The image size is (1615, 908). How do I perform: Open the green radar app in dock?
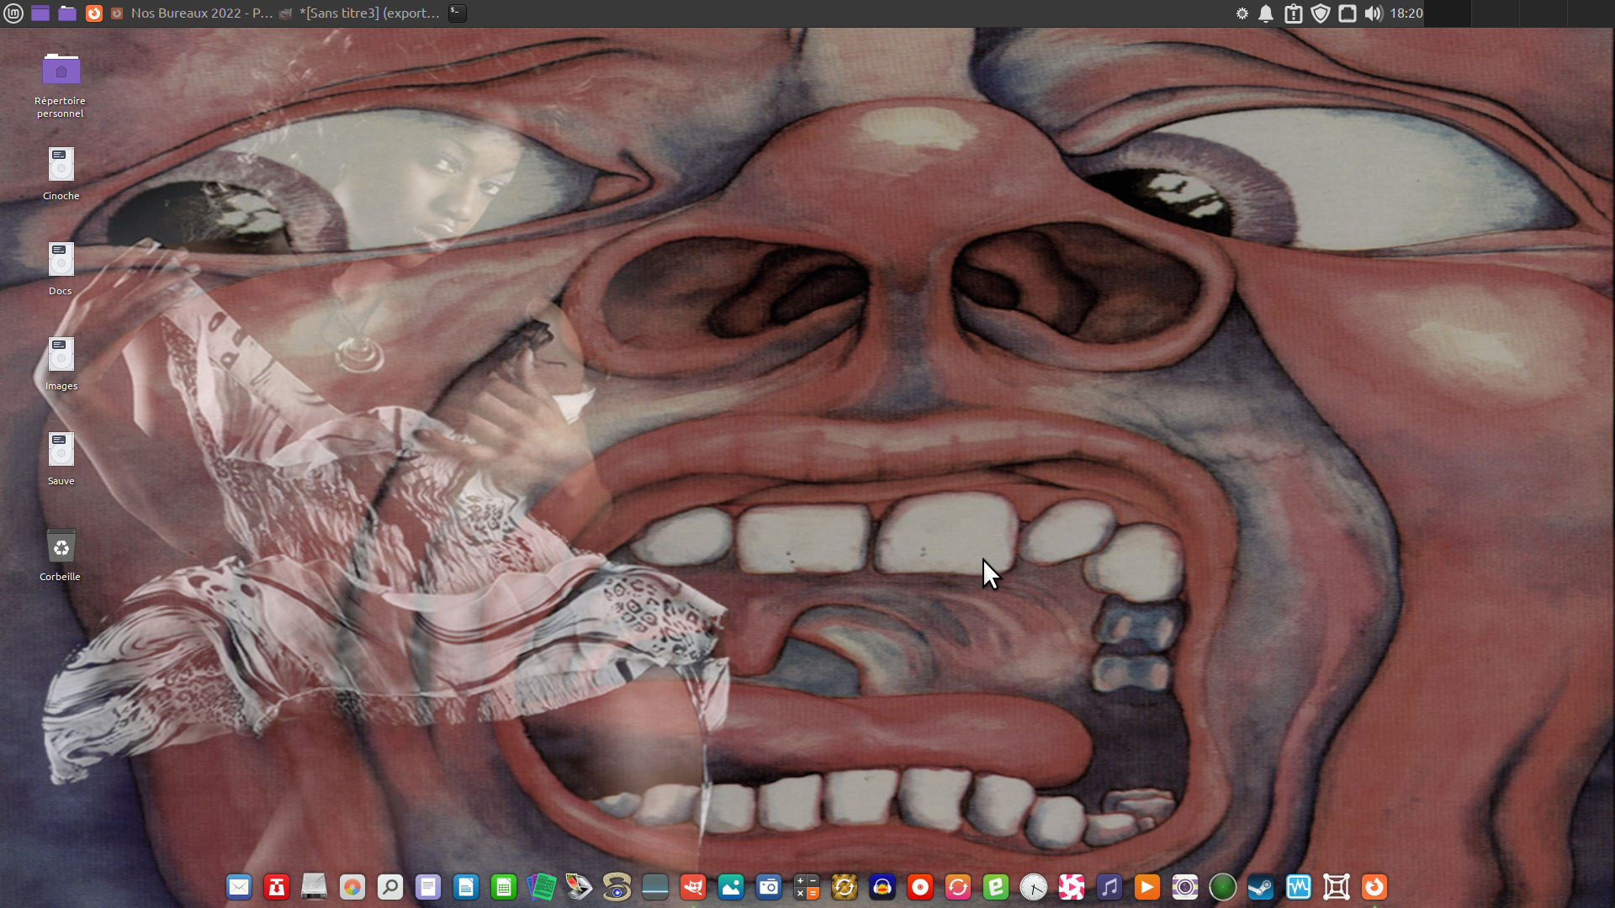pos(1223,887)
